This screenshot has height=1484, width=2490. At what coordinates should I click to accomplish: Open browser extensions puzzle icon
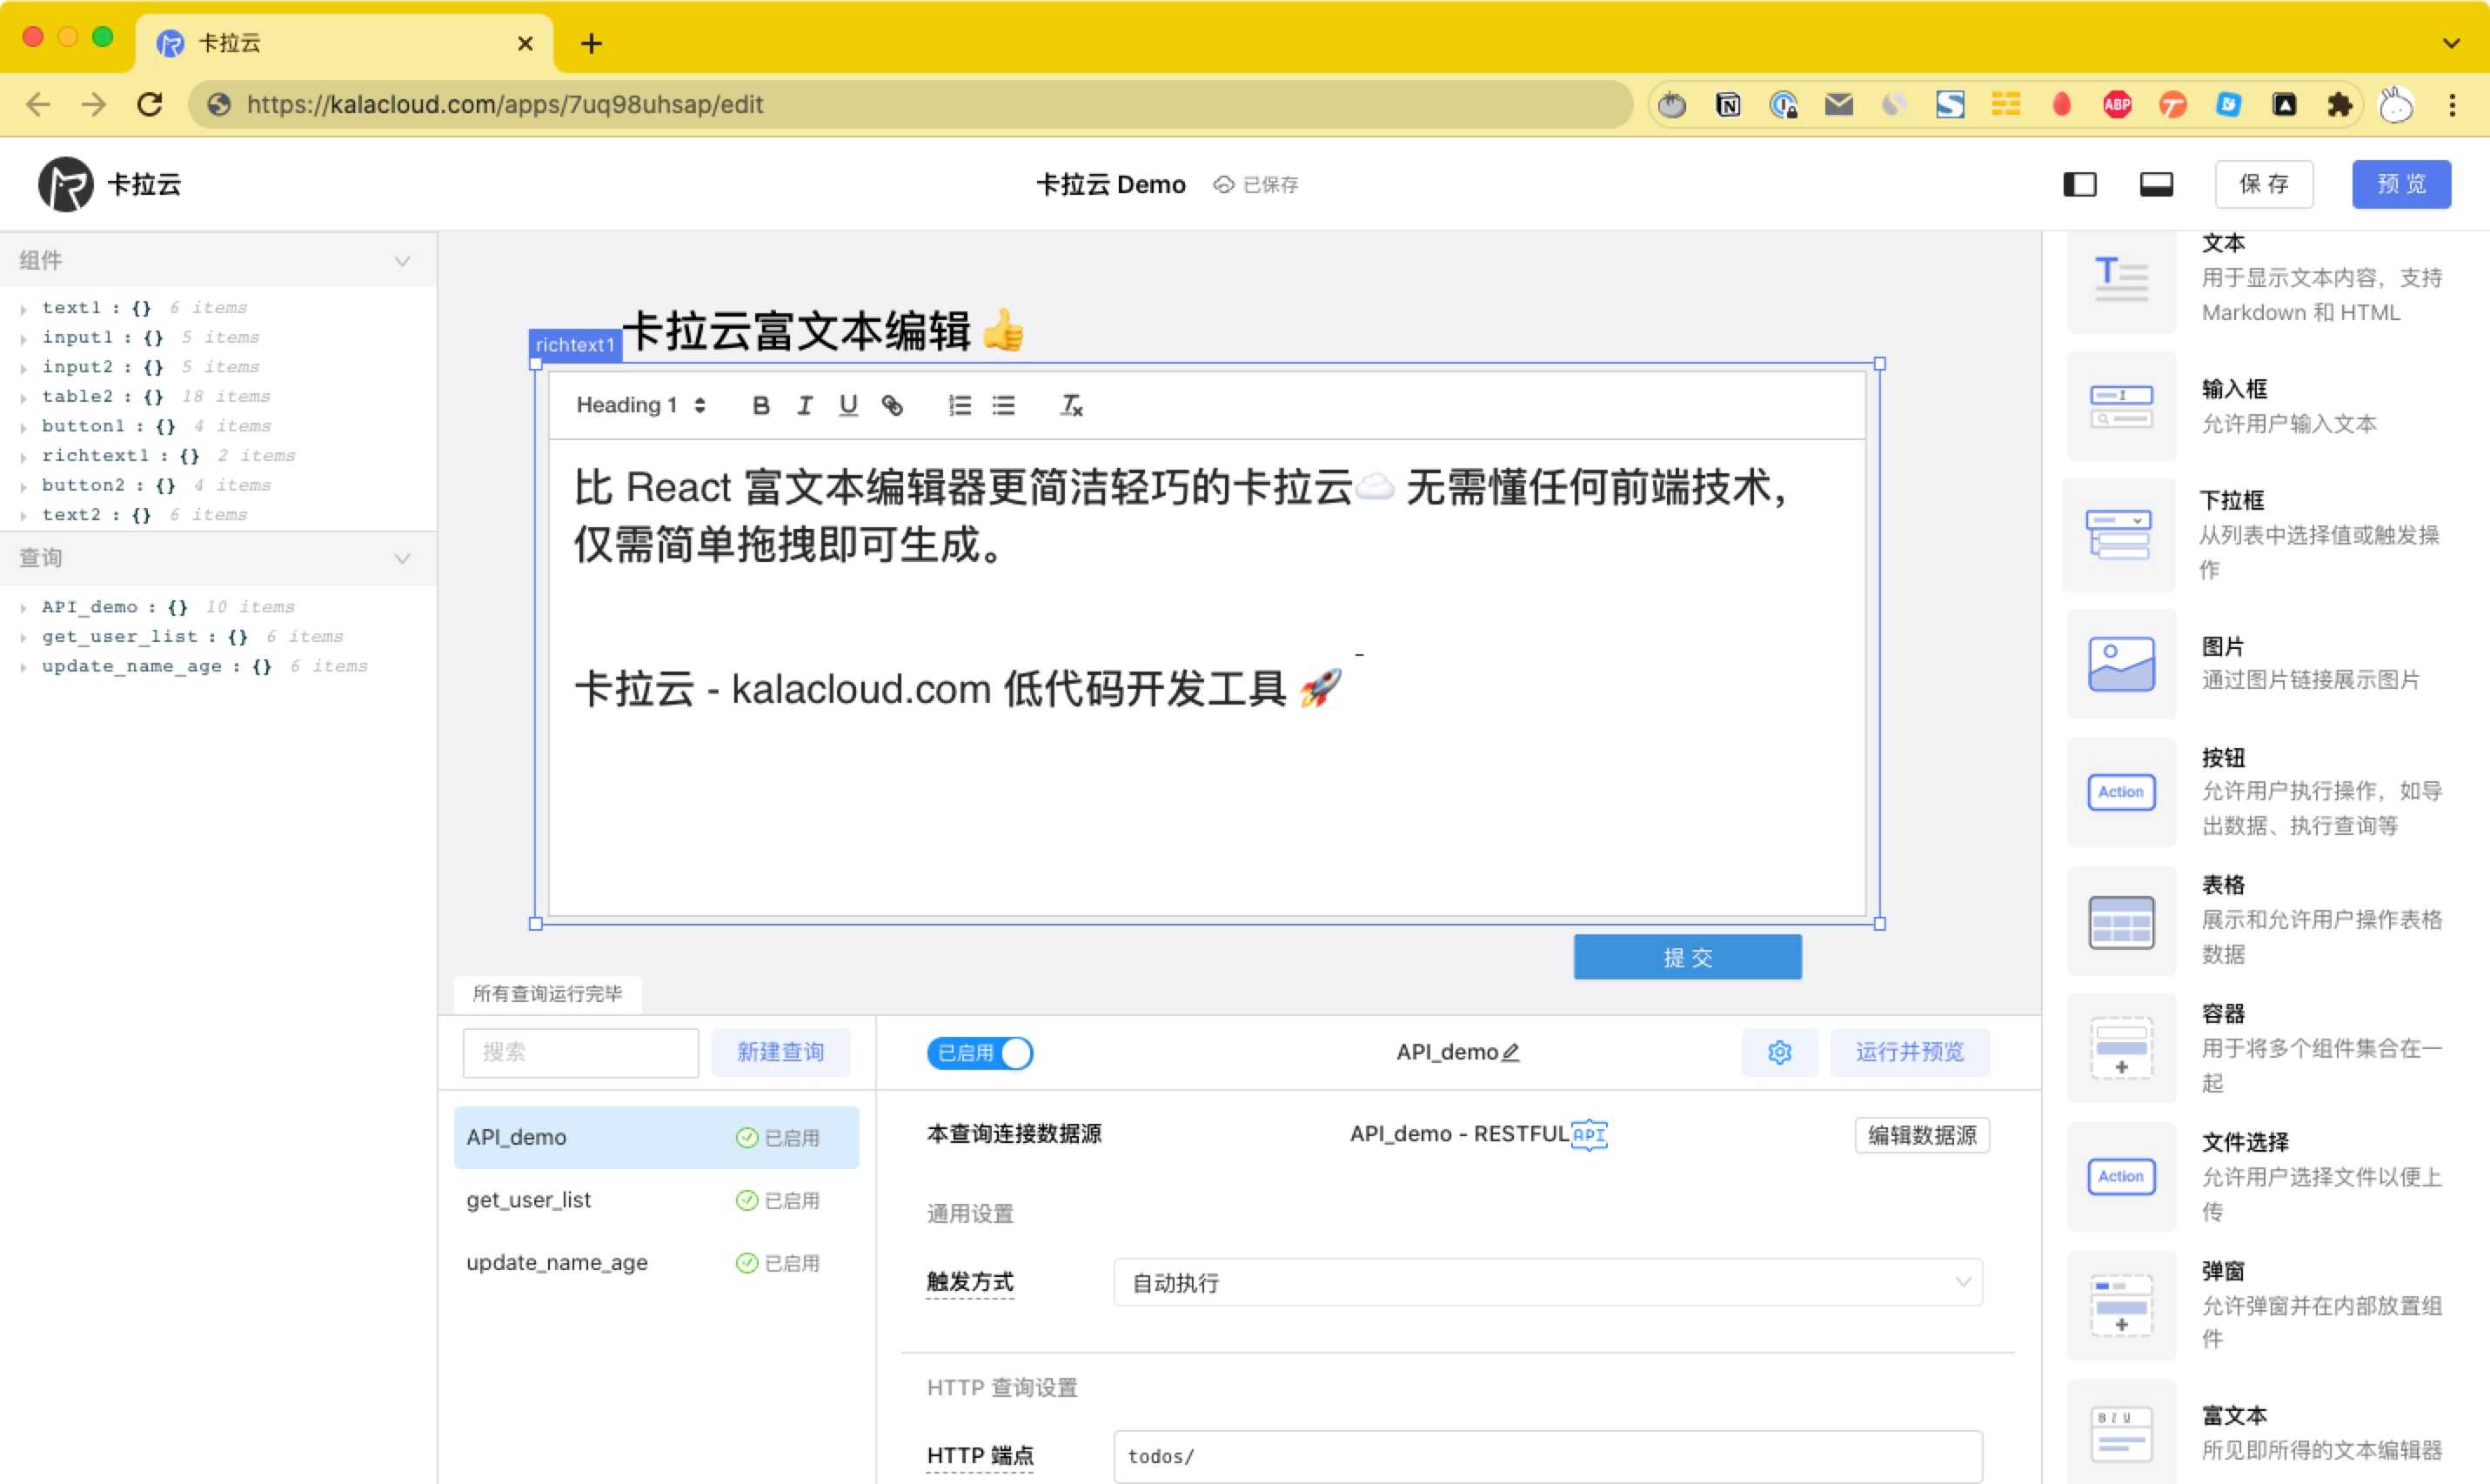click(2340, 104)
